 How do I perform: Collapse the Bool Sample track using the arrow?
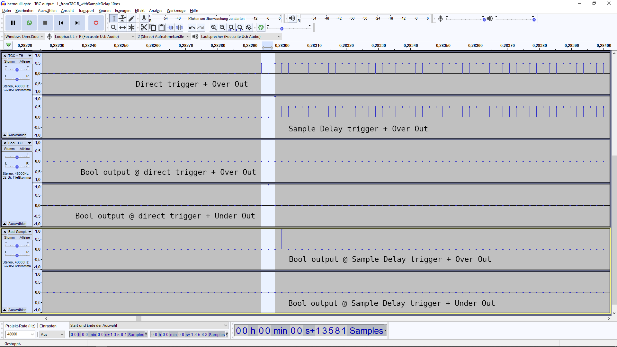tap(4, 310)
